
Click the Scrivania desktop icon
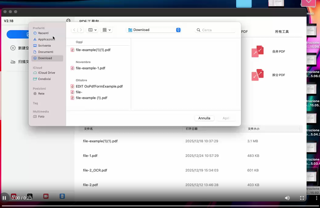(x=35, y=46)
